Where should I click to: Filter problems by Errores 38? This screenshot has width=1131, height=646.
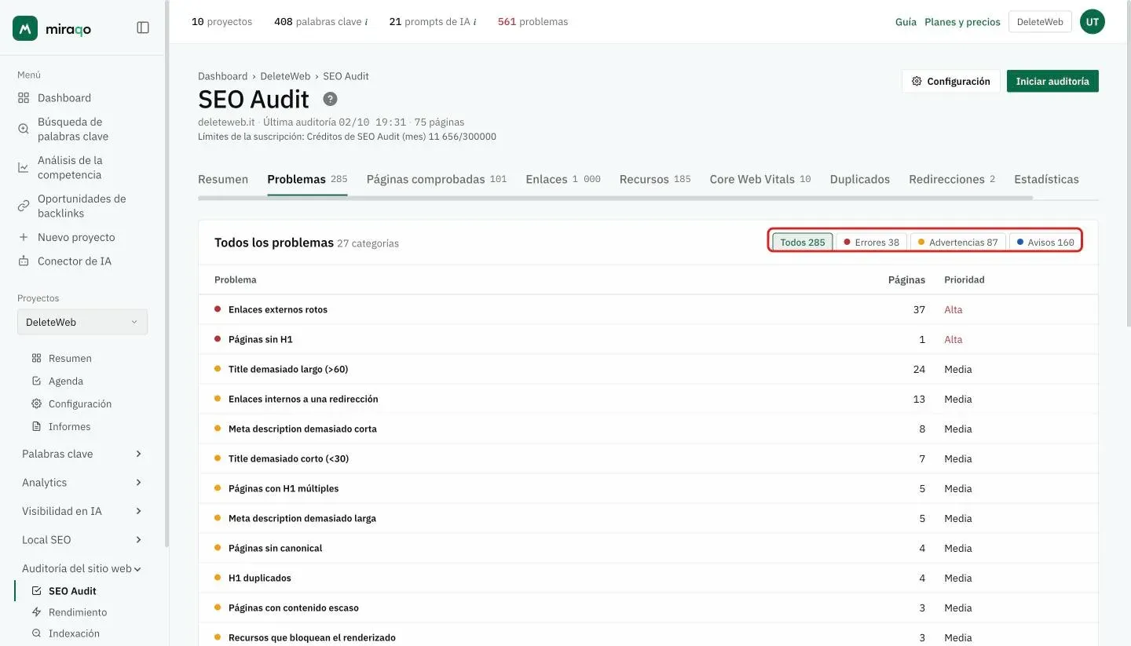tap(871, 242)
